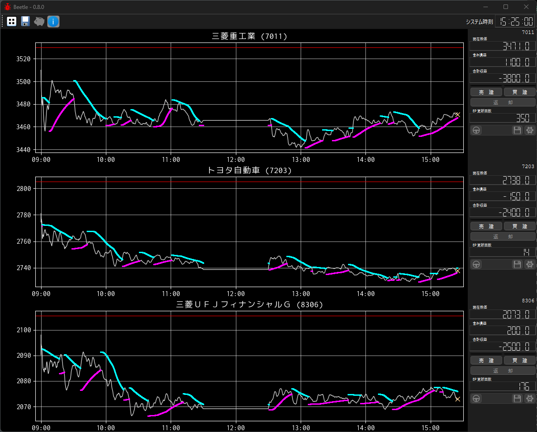Click the 返却 button for 7203
The image size is (537, 432).
(x=503, y=237)
